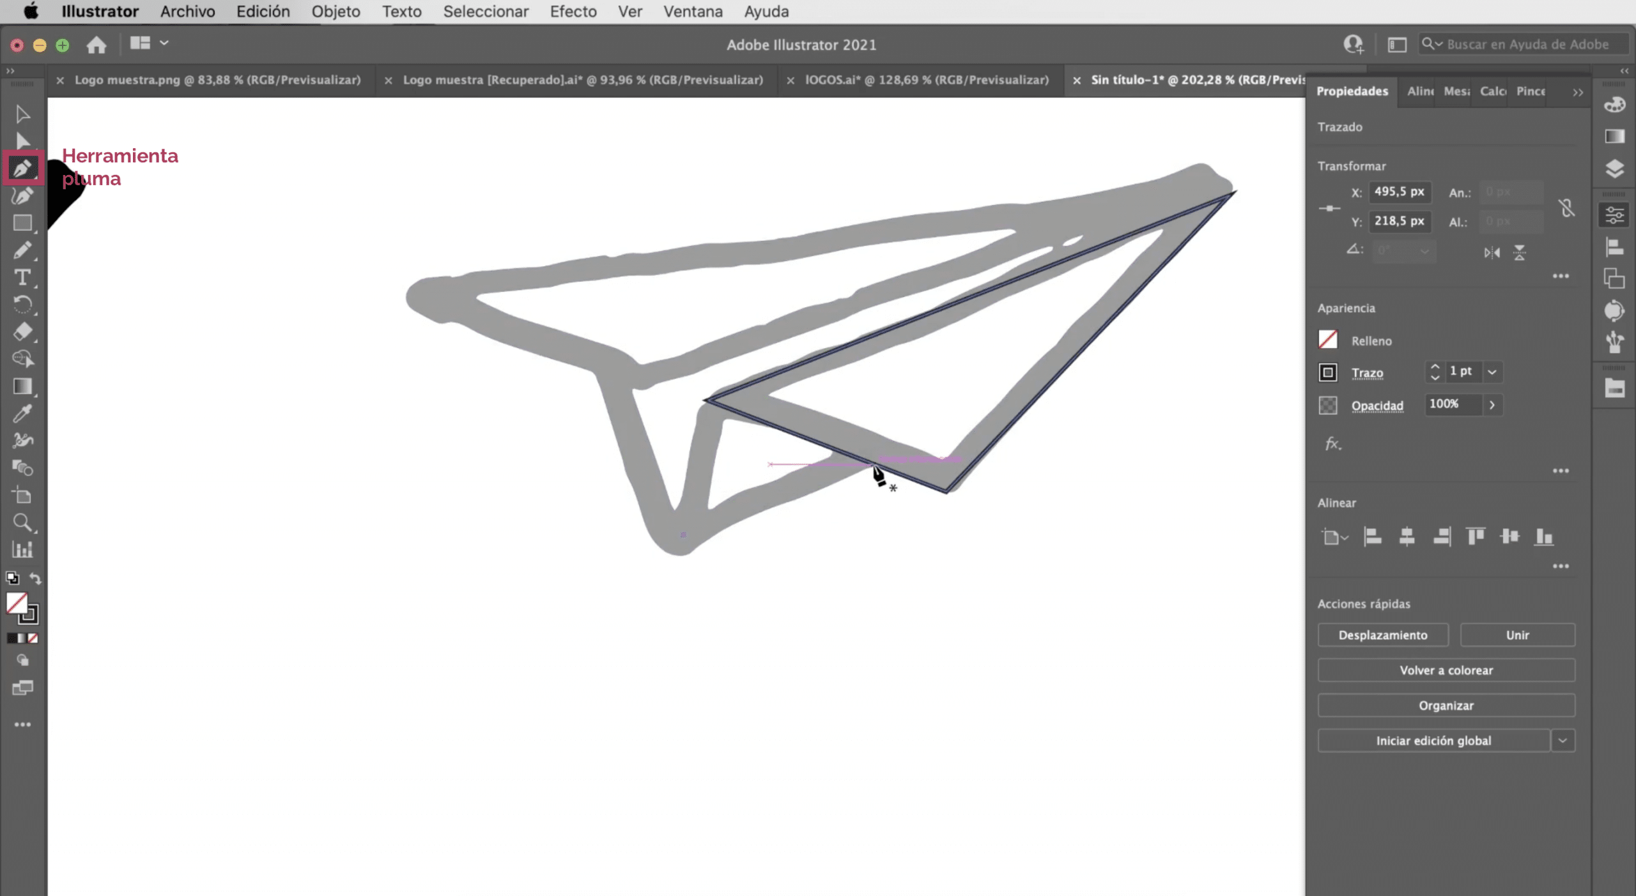Toggle the reference point locator
Screen dimensions: 1636x896
[1330, 208]
